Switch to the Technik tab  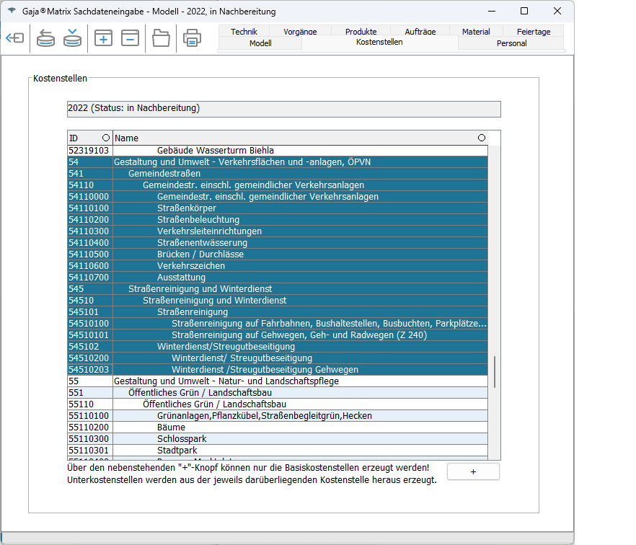click(x=244, y=32)
